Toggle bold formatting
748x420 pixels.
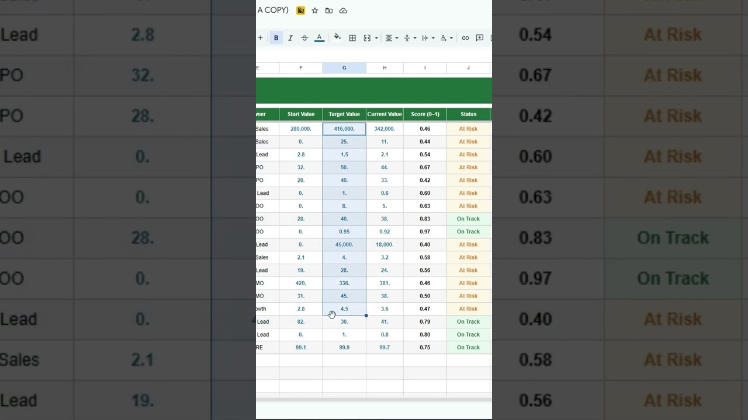coord(276,38)
